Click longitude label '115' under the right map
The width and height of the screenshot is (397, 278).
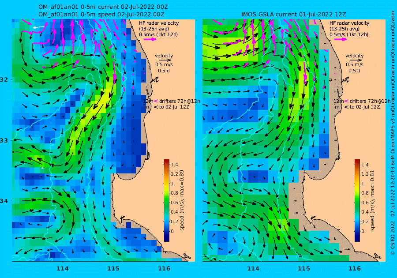pos(304,269)
